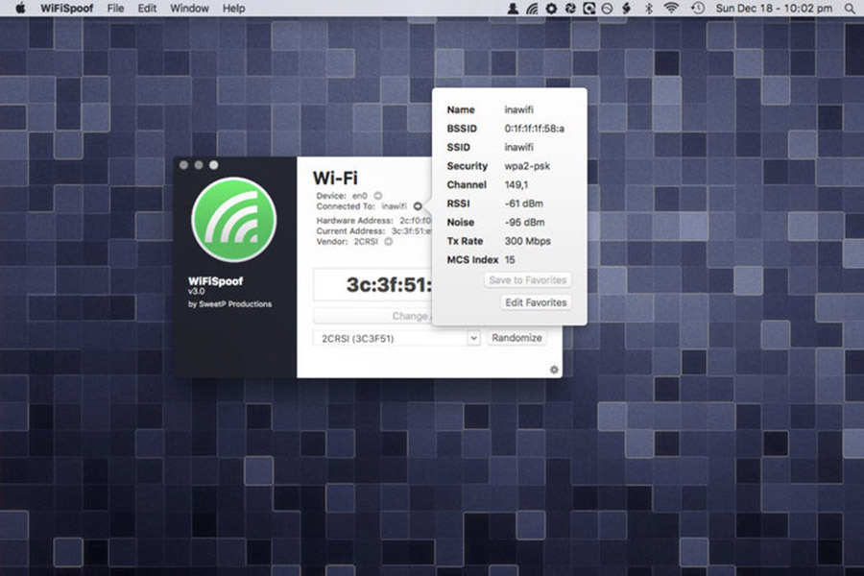The width and height of the screenshot is (864, 576).
Task: Click the Current Address label text
Action: [x=350, y=231]
